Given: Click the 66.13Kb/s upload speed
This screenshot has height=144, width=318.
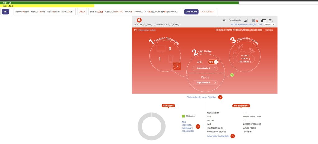Looking at the screenshot, I should [245, 62].
